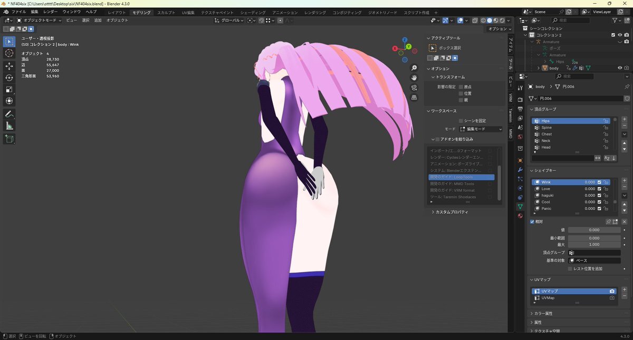Open the レンダー menu

point(51,12)
